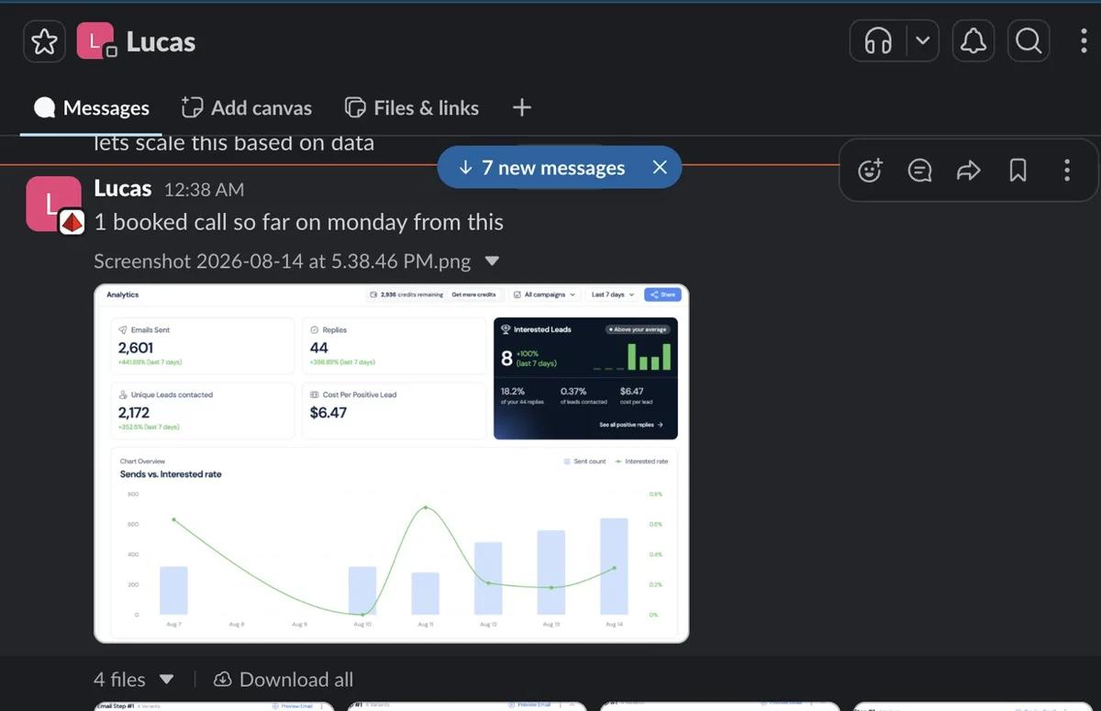The height and width of the screenshot is (711, 1101).
Task: Click message text about booked call
Action: (298, 222)
